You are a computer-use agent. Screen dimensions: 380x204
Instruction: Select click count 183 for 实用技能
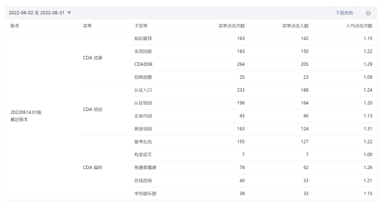(x=241, y=51)
